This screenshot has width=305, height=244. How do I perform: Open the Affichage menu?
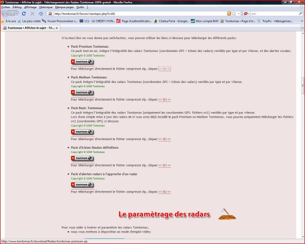pos(30,7)
